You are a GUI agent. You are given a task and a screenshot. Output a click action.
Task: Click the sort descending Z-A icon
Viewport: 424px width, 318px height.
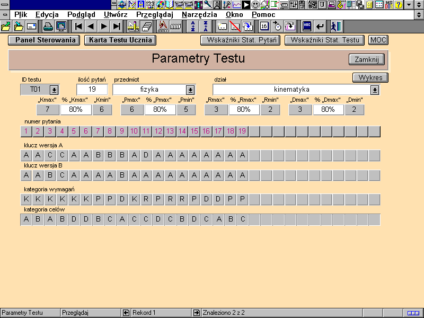(206, 26)
